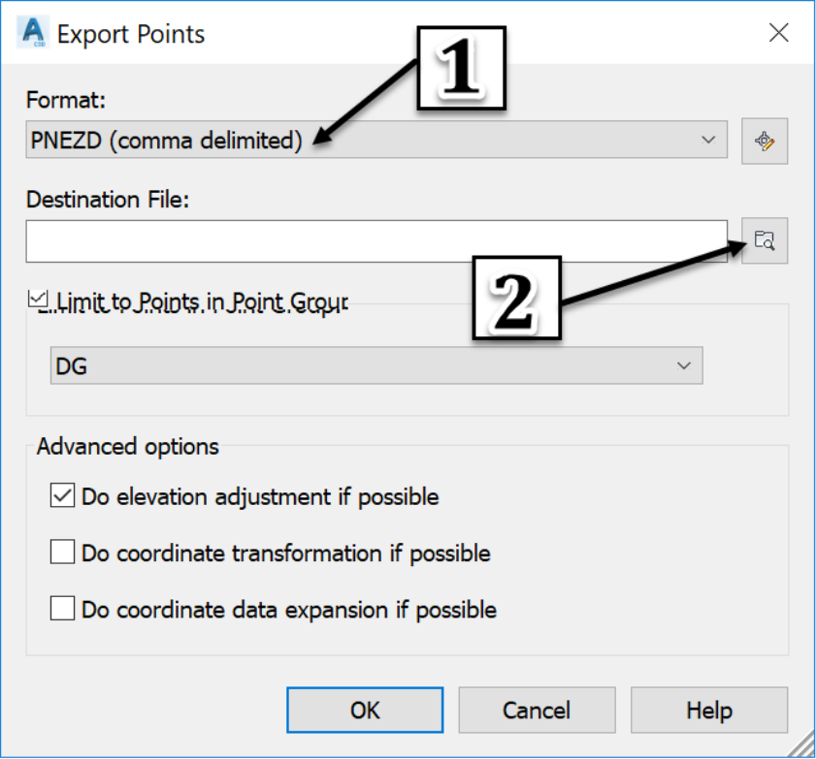Confirm export with the OK button

(365, 711)
